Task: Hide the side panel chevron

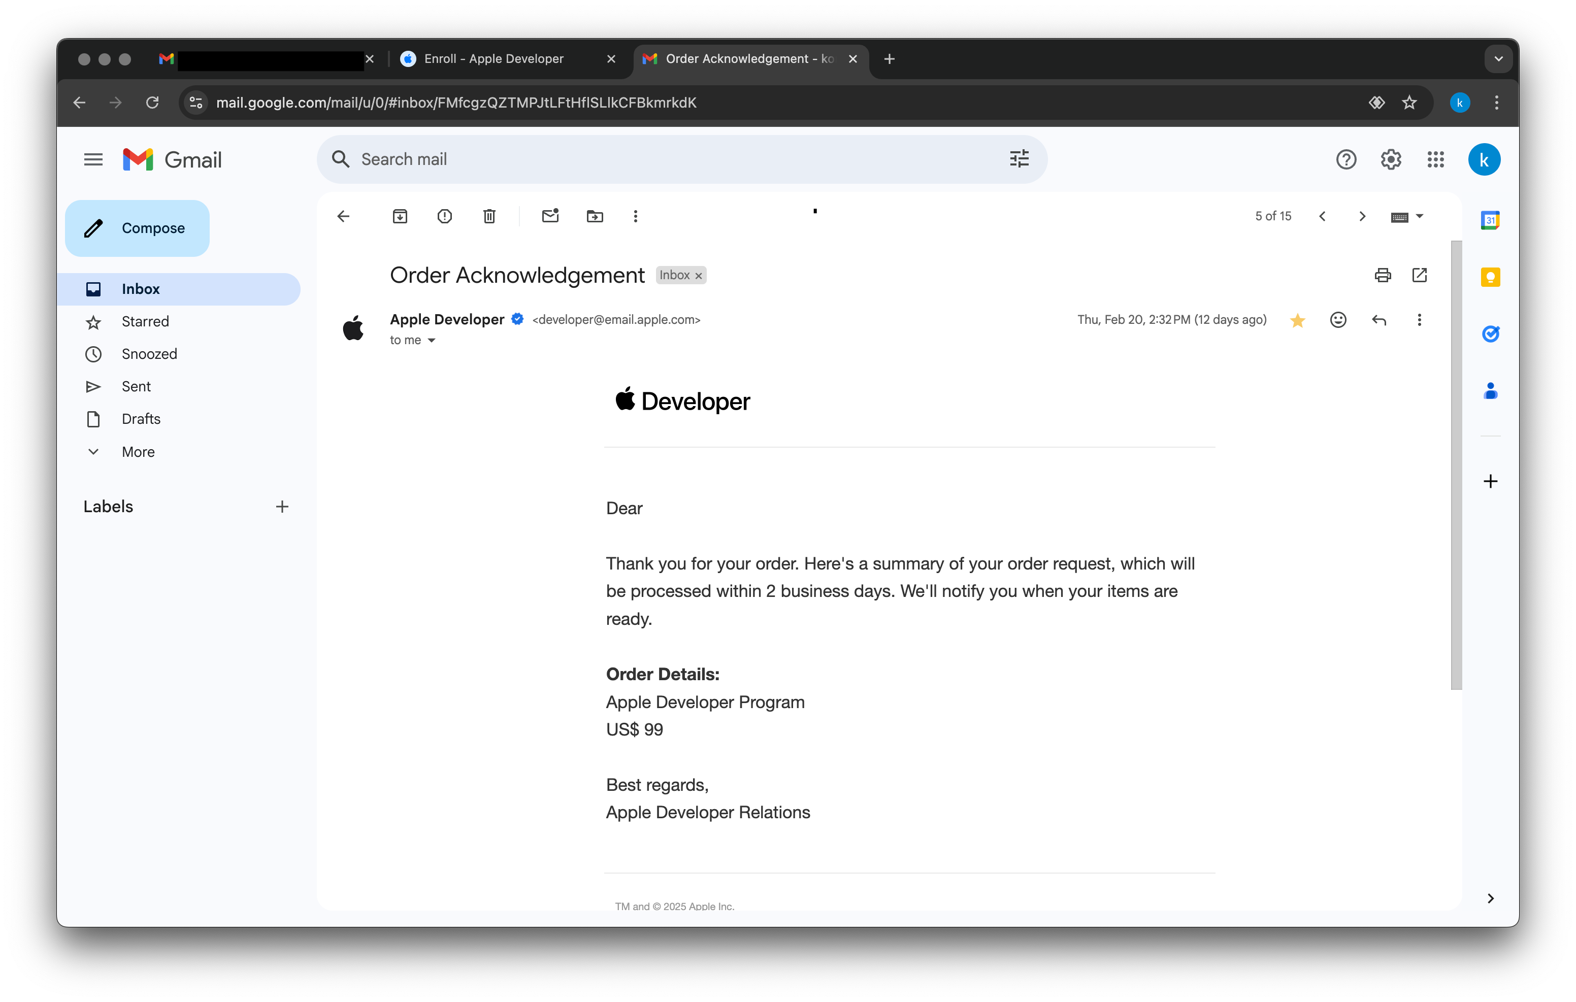Action: pyautogui.click(x=1490, y=898)
